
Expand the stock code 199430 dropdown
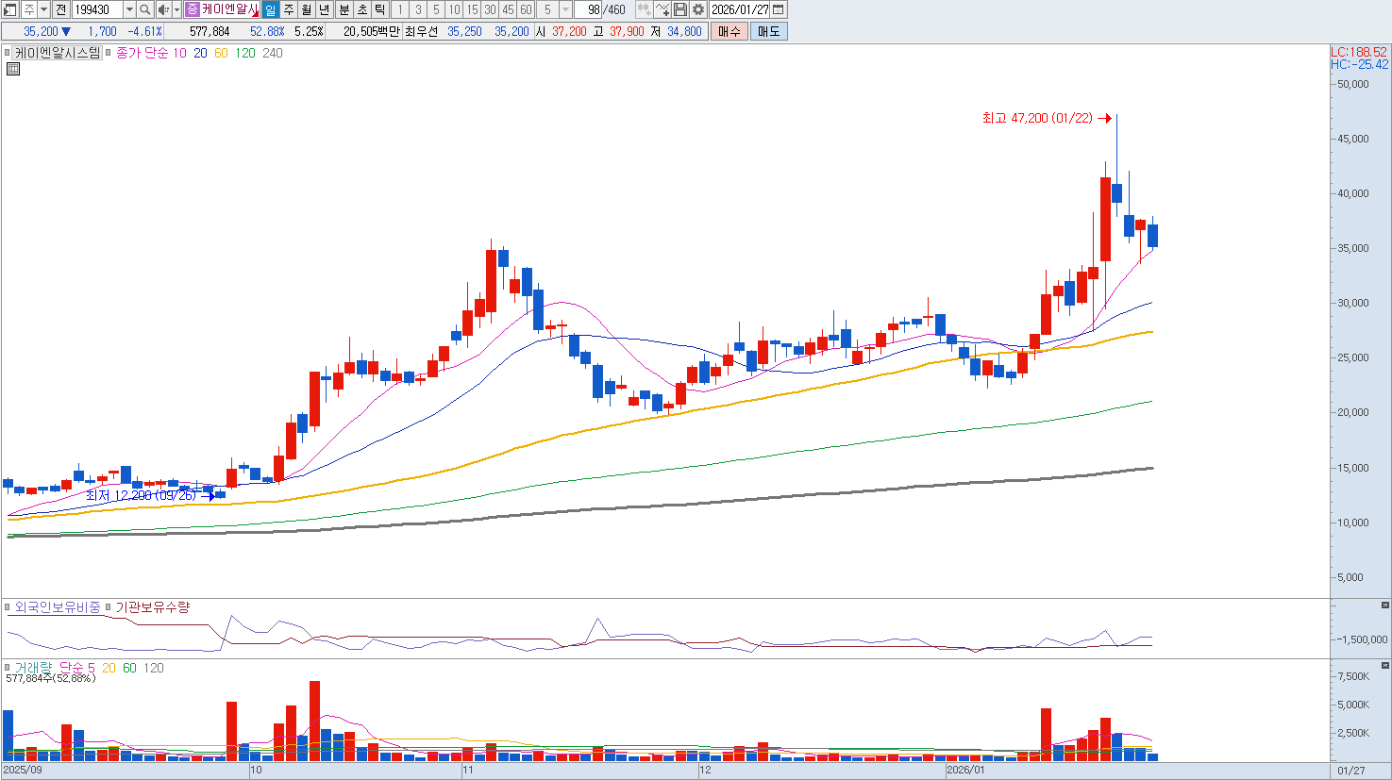pos(129,9)
